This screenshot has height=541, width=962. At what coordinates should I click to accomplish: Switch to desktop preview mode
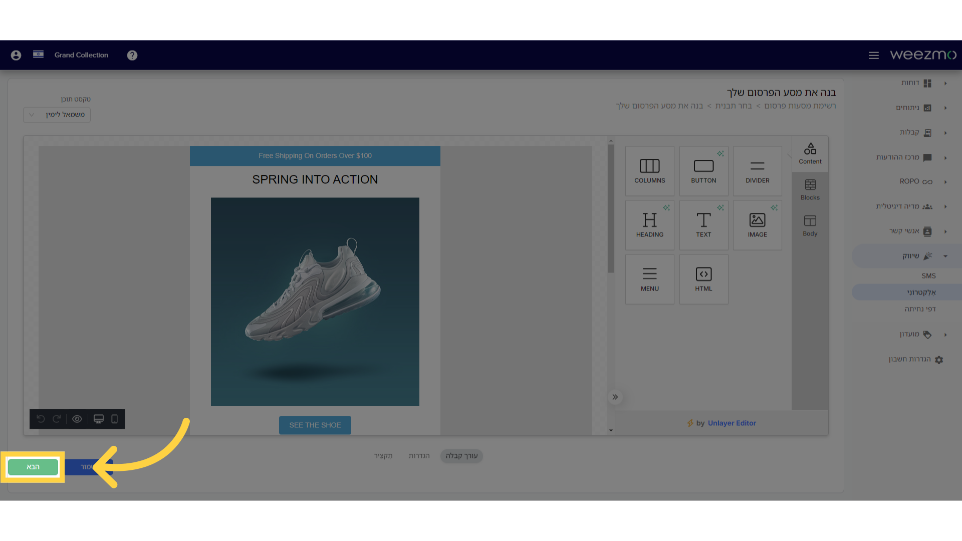click(98, 419)
